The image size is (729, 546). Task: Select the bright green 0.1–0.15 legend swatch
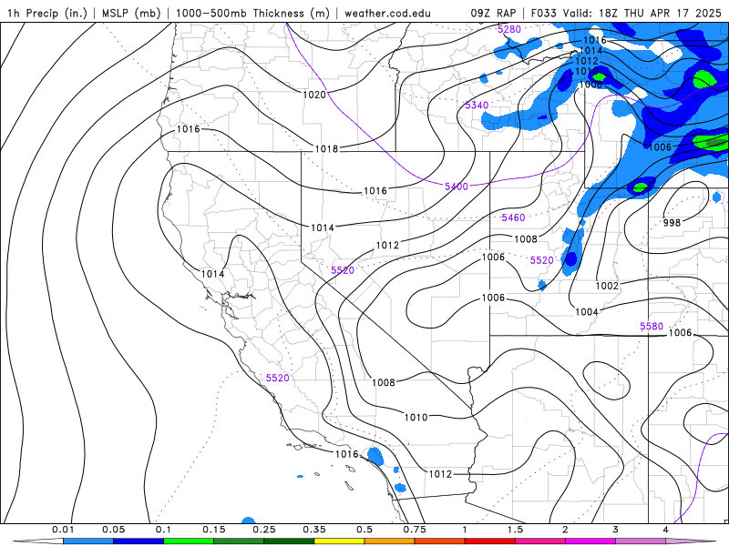(x=189, y=541)
